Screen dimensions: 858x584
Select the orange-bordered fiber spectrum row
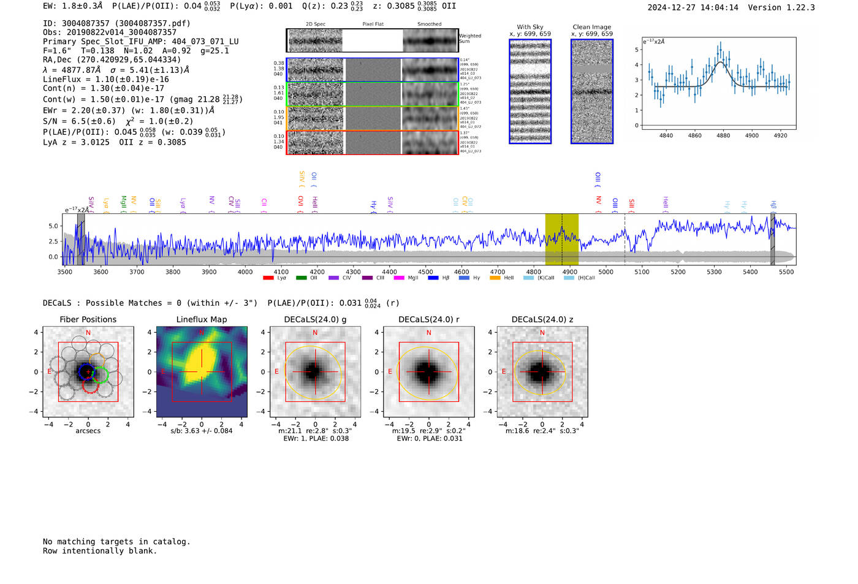click(x=373, y=118)
